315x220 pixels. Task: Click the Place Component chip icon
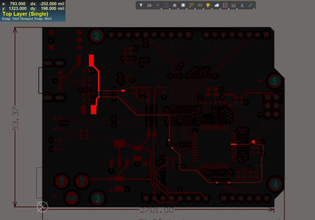point(183,5)
